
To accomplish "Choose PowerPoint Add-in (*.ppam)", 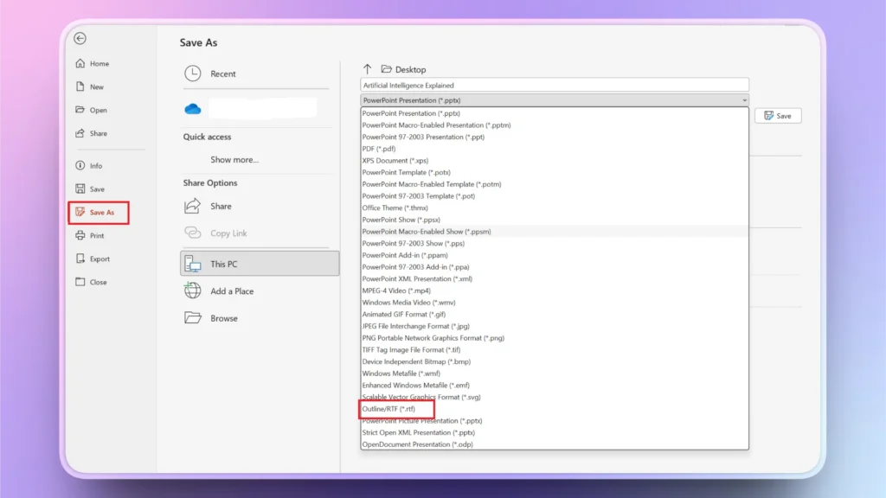I will tap(555, 255).
